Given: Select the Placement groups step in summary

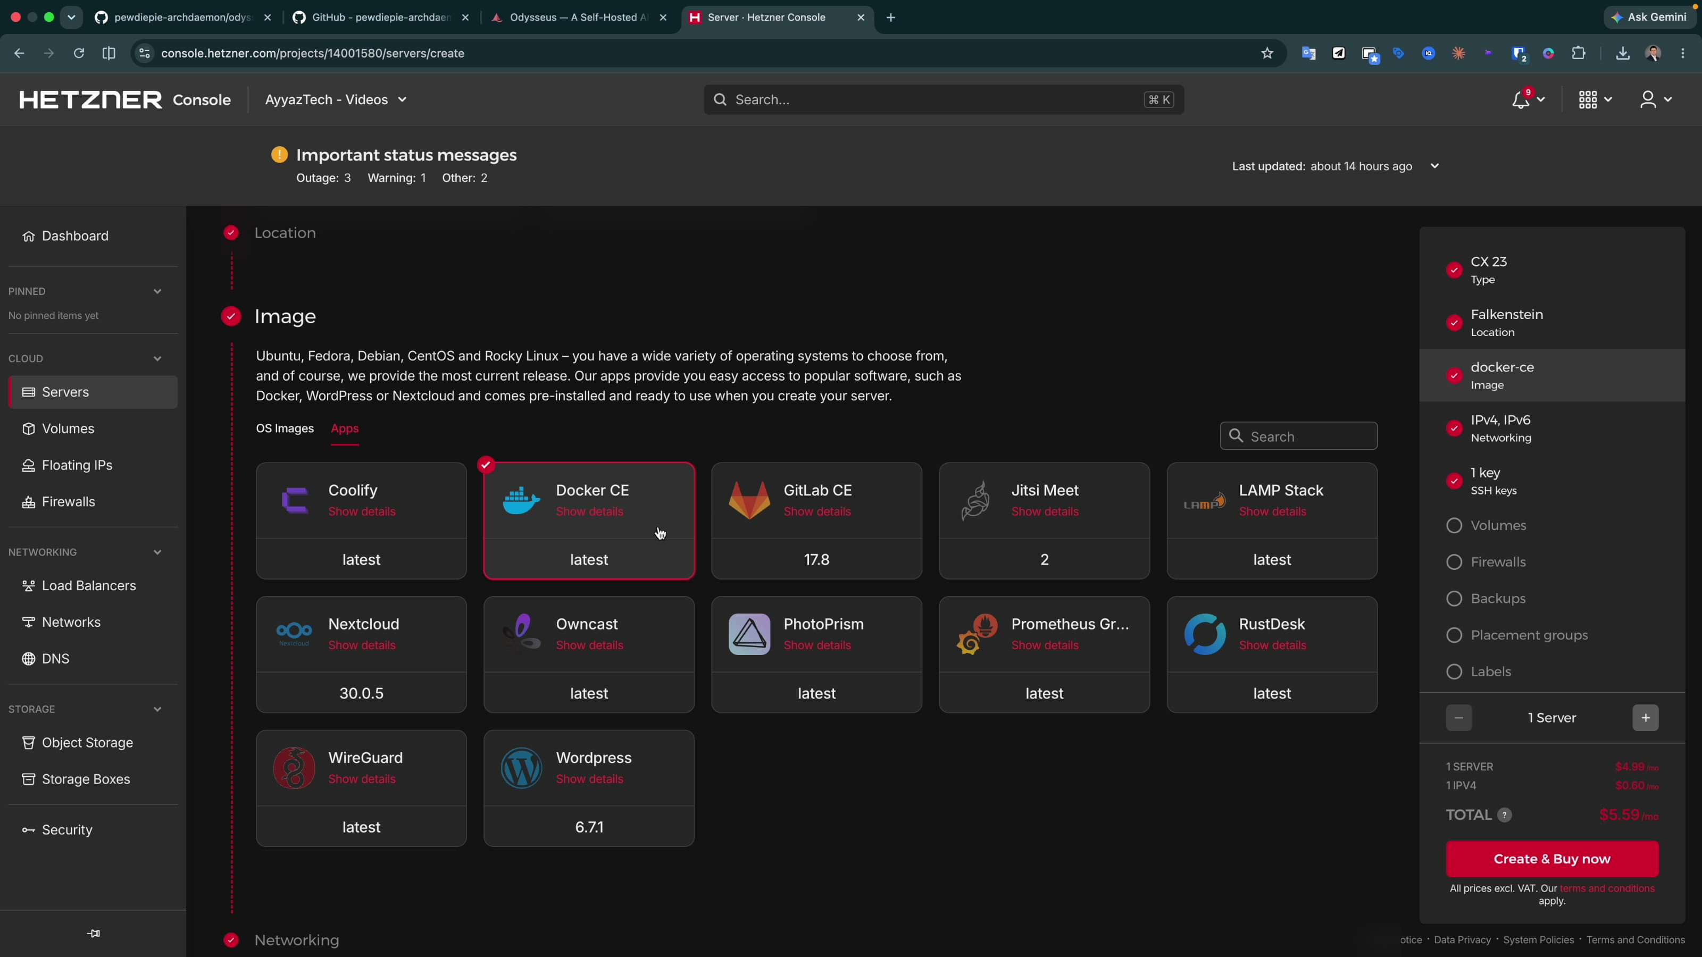Looking at the screenshot, I should coord(1552,635).
